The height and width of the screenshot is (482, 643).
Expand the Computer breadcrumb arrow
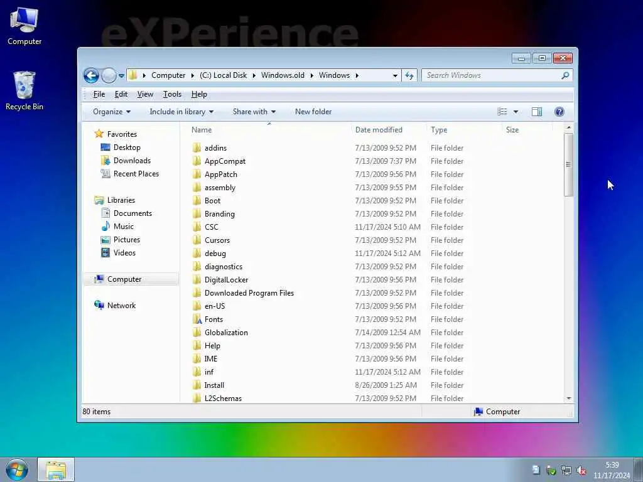coord(193,75)
